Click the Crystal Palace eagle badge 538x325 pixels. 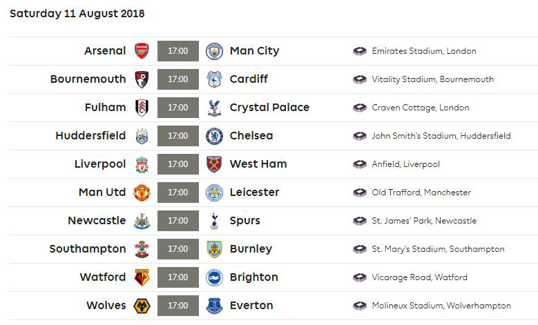coord(214,108)
